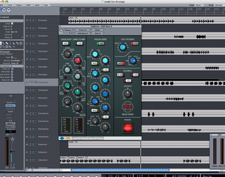This screenshot has height=177, width=225.
Task: Open the Track menu
Action: pyautogui.click(x=10, y=5)
